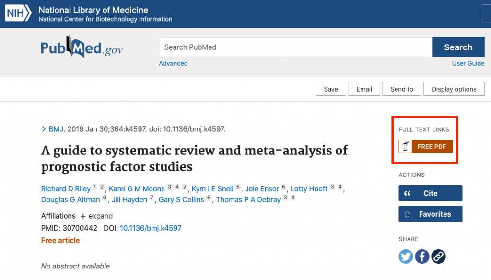Viewport: 491px width, 280px height.
Task: Open the User Guide
Action: [468, 63]
